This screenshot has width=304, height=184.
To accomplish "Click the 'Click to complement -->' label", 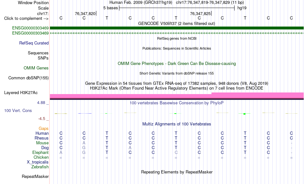I will (26, 19).
